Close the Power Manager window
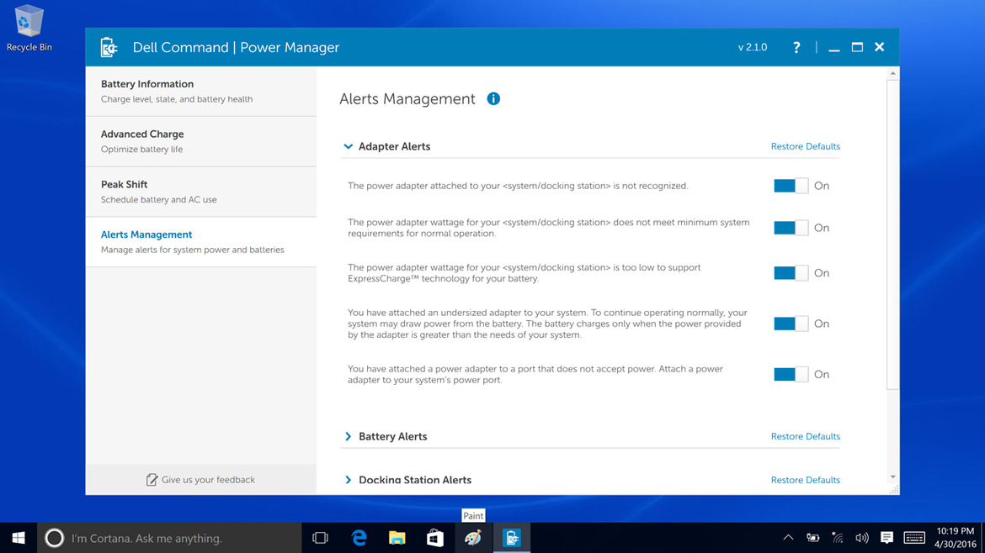 click(880, 47)
